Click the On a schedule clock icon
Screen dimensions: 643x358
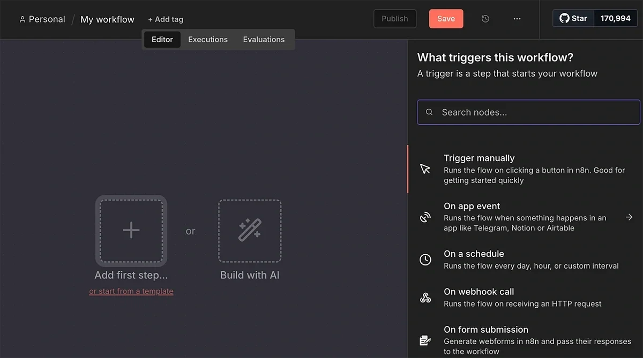[425, 259]
